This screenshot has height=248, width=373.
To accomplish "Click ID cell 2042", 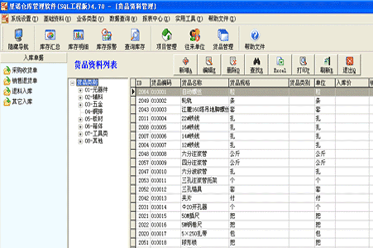I will (x=144, y=198).
